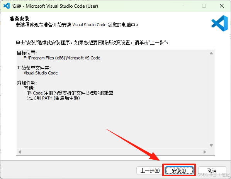Click the Visual Studio Code folder entry
The width and height of the screenshot is (231, 179).
point(41,73)
